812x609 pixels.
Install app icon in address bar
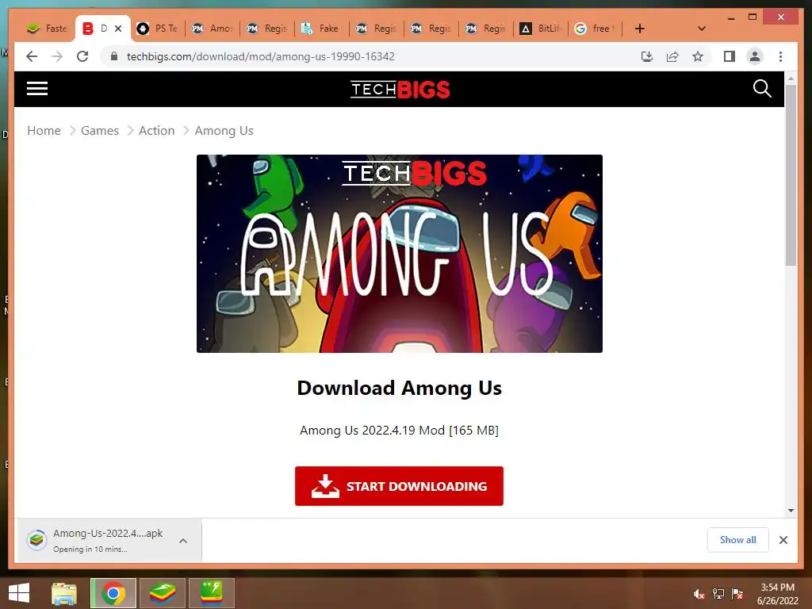click(647, 56)
